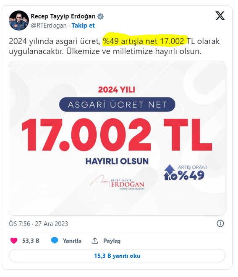Click the Yanıtla reply button

(x=72, y=241)
